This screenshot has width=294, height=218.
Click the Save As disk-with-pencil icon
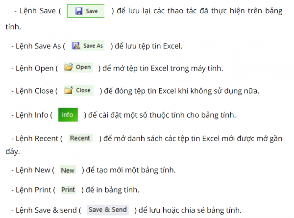76,46
